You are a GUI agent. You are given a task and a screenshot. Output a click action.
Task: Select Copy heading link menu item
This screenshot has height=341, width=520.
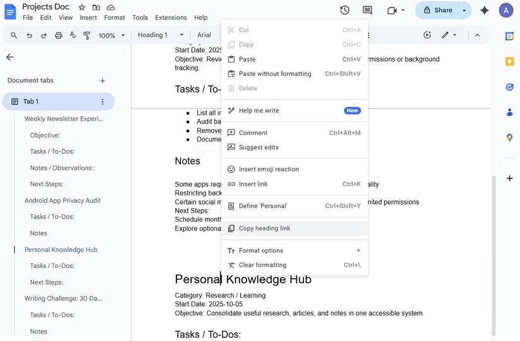[264, 228]
